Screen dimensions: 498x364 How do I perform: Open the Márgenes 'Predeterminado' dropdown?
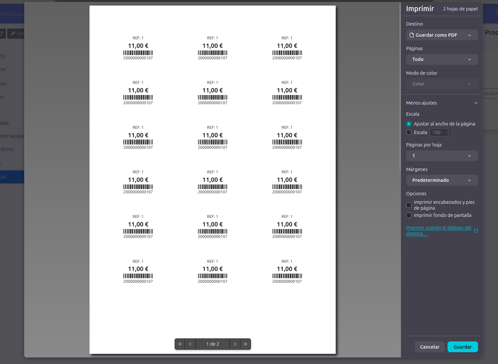[442, 180]
